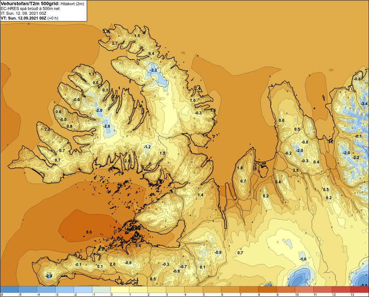Click the legend swatch between 0 and 1
This screenshot has height=297, width=369.
(x=120, y=289)
